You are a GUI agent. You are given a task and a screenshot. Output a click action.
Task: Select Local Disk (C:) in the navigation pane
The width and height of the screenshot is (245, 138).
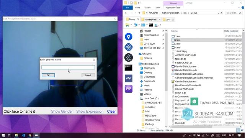(151, 99)
